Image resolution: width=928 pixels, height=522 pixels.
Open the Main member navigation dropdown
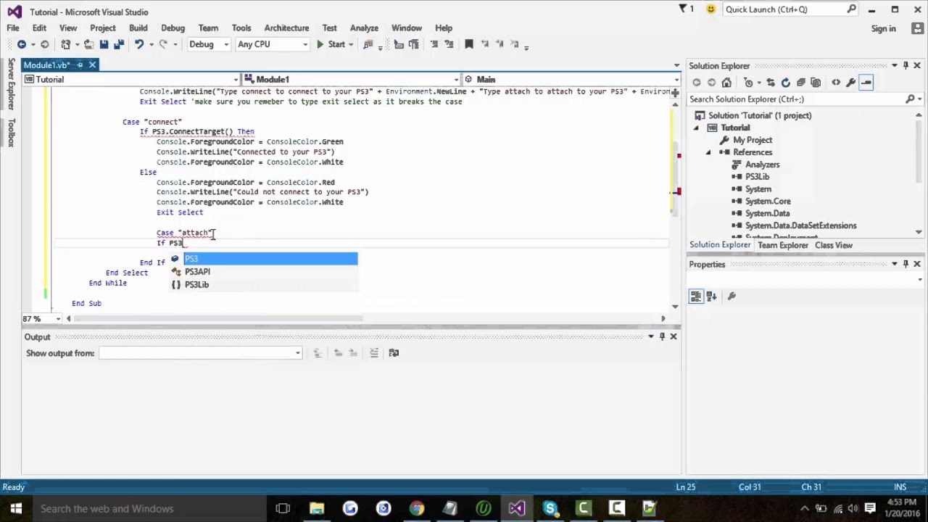point(571,79)
